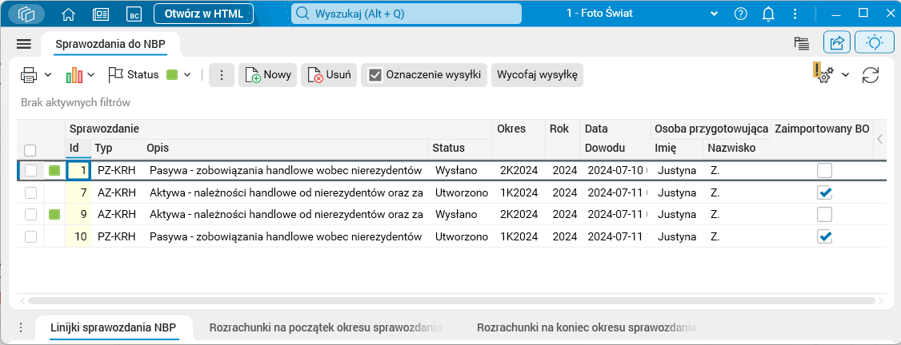Tick row checkbox for report Id 1
Screen dimensions: 901x345
[x=31, y=170]
